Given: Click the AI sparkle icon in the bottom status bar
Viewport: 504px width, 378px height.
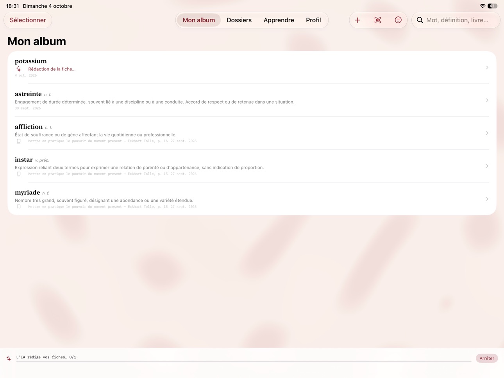Looking at the screenshot, I should pos(9,358).
